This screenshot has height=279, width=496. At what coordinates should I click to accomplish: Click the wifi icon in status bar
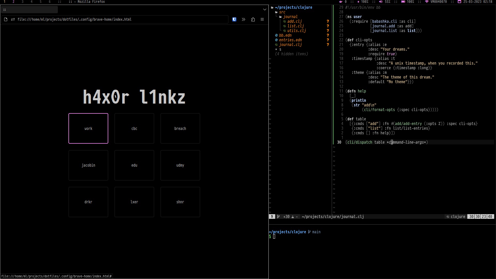click(427, 2)
